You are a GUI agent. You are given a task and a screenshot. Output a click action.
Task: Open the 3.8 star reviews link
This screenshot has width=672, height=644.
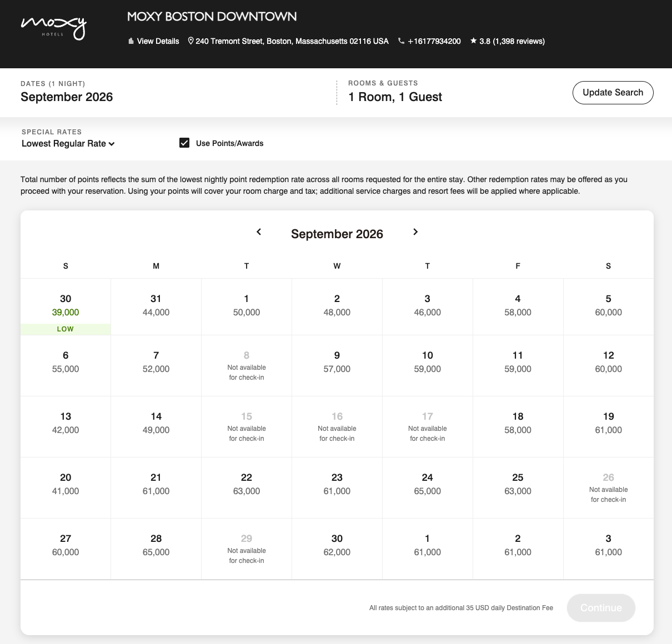[508, 41]
